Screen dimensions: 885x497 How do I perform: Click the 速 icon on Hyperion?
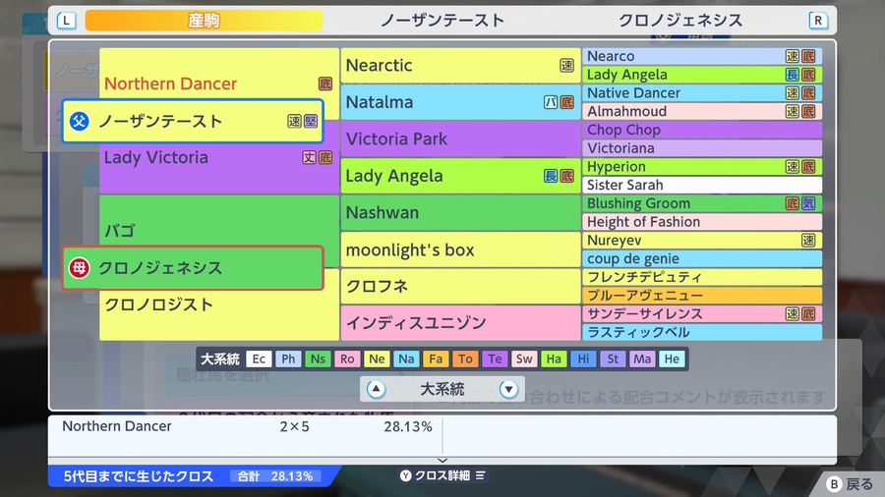[793, 167]
